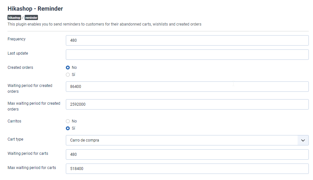Disable Carritos by choosing No
The width and height of the screenshot is (313, 180).
68,121
